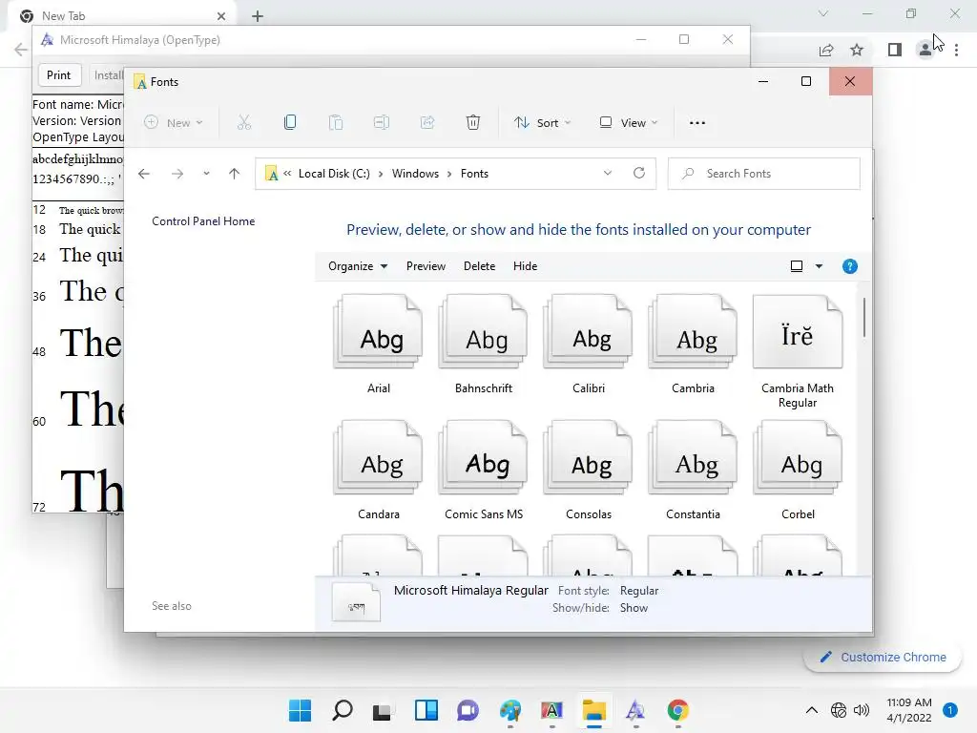Viewport: 977px width, 733px height.
Task: Toggle the change view layout icon
Action: [797, 267]
